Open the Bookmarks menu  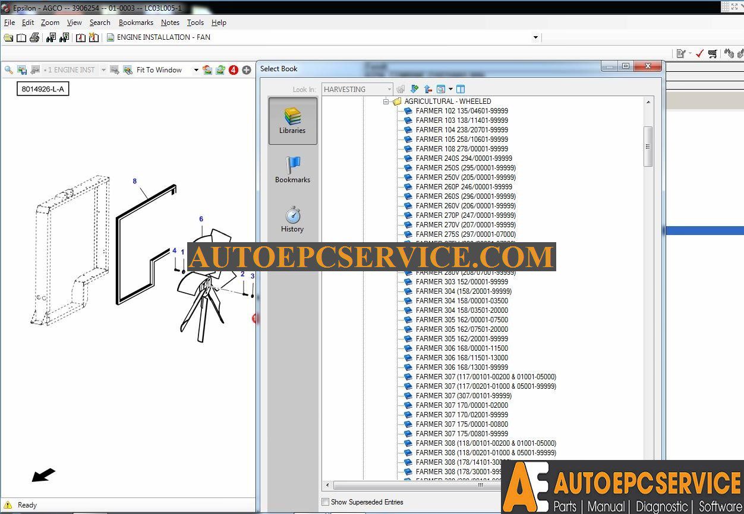[x=136, y=23]
